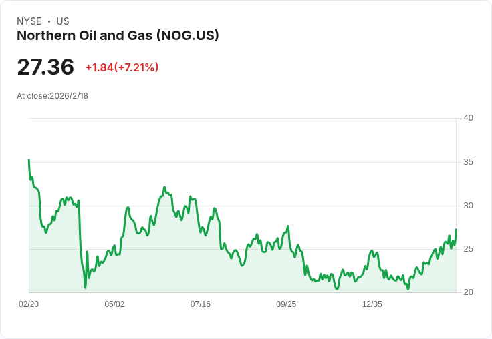Select the 35 value on the price axis
The image size is (492, 339).
(468, 162)
